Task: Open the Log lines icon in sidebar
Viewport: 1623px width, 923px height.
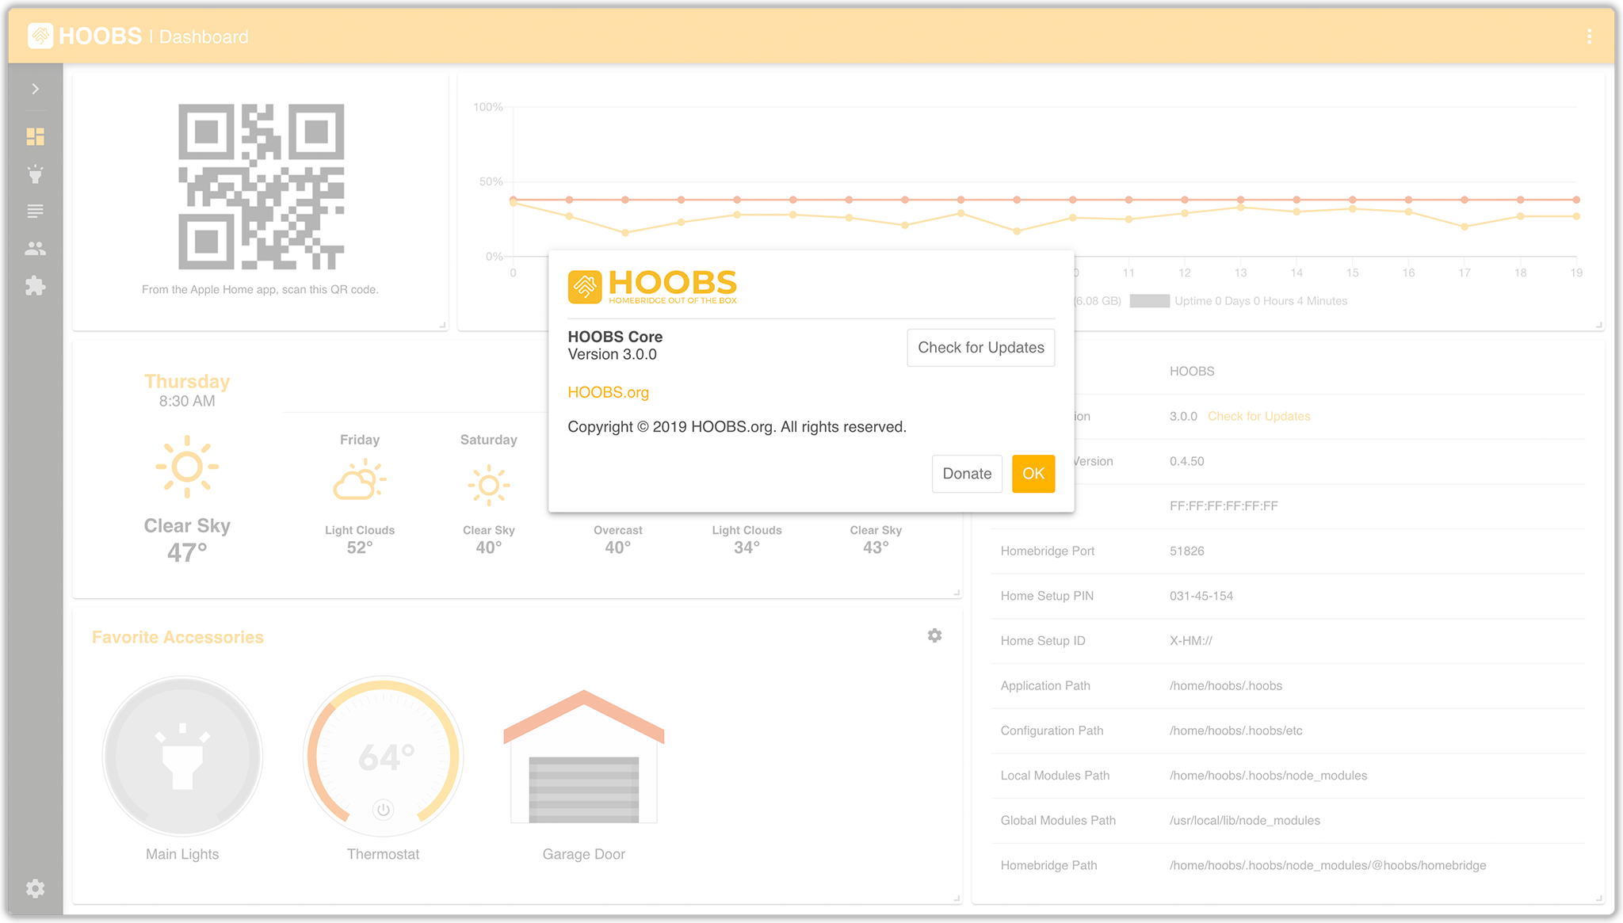Action: click(x=35, y=212)
